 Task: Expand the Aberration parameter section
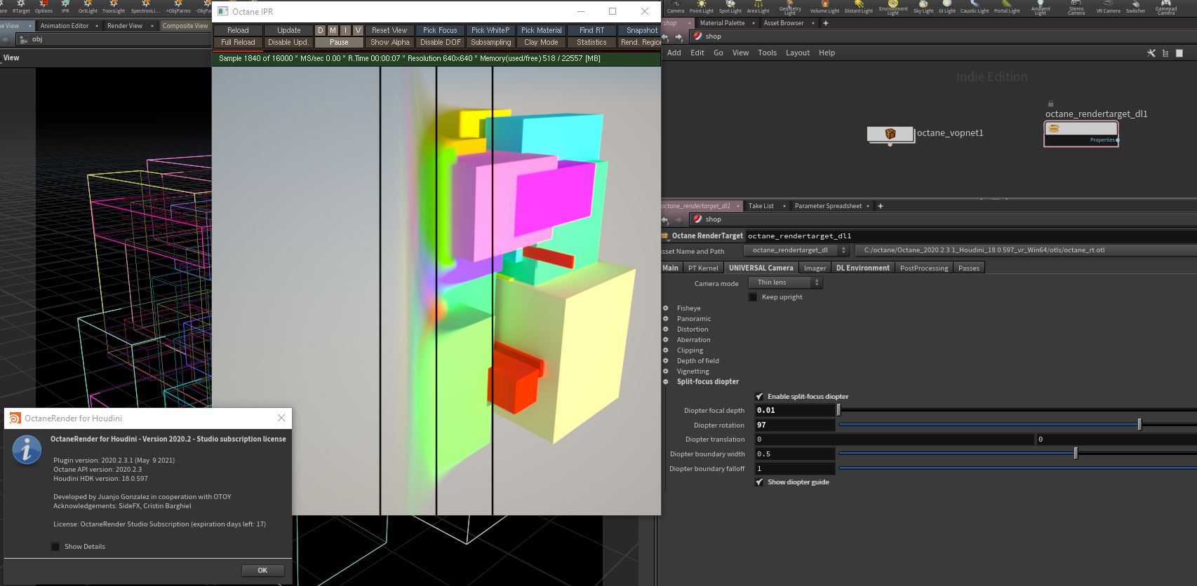click(666, 340)
